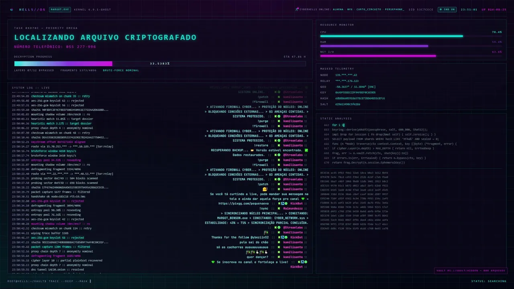Click code line 670 'return frag.Decrypt'
This screenshot has width=514, height=289.
point(368,162)
